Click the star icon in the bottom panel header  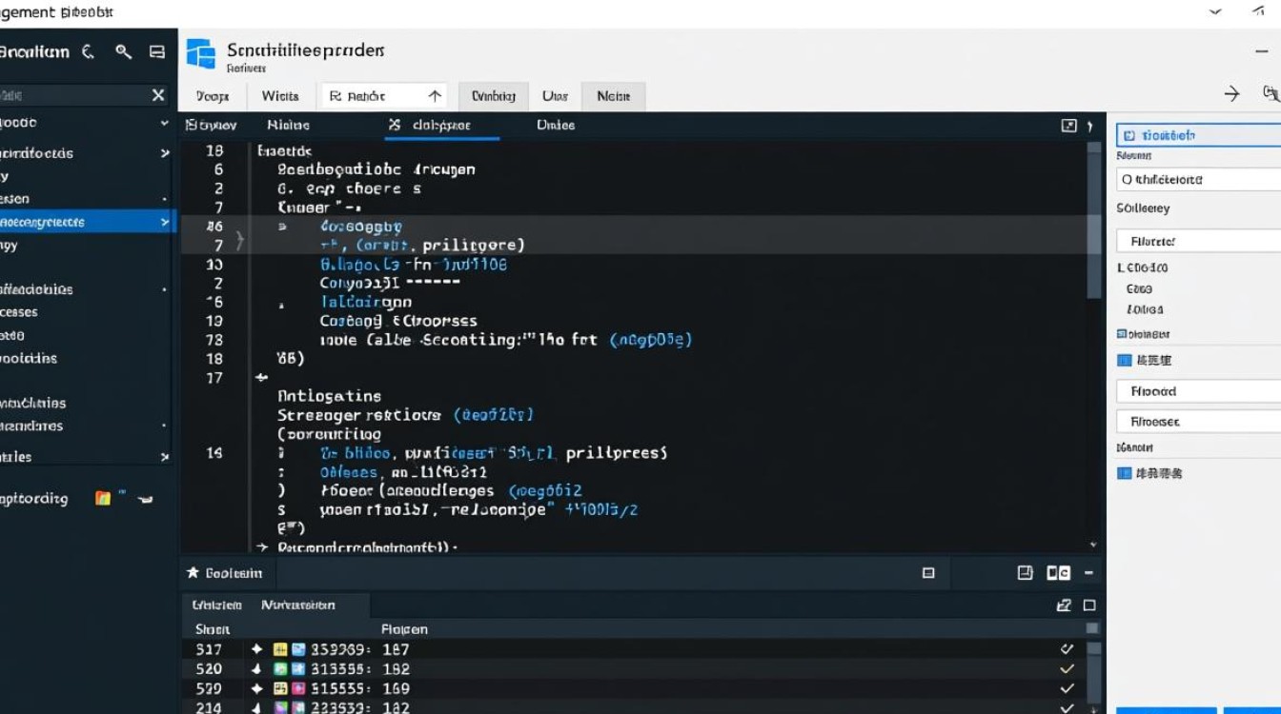point(193,572)
